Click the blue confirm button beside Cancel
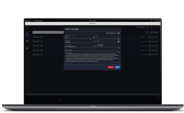The height and width of the screenshot is (113, 184). (117, 67)
